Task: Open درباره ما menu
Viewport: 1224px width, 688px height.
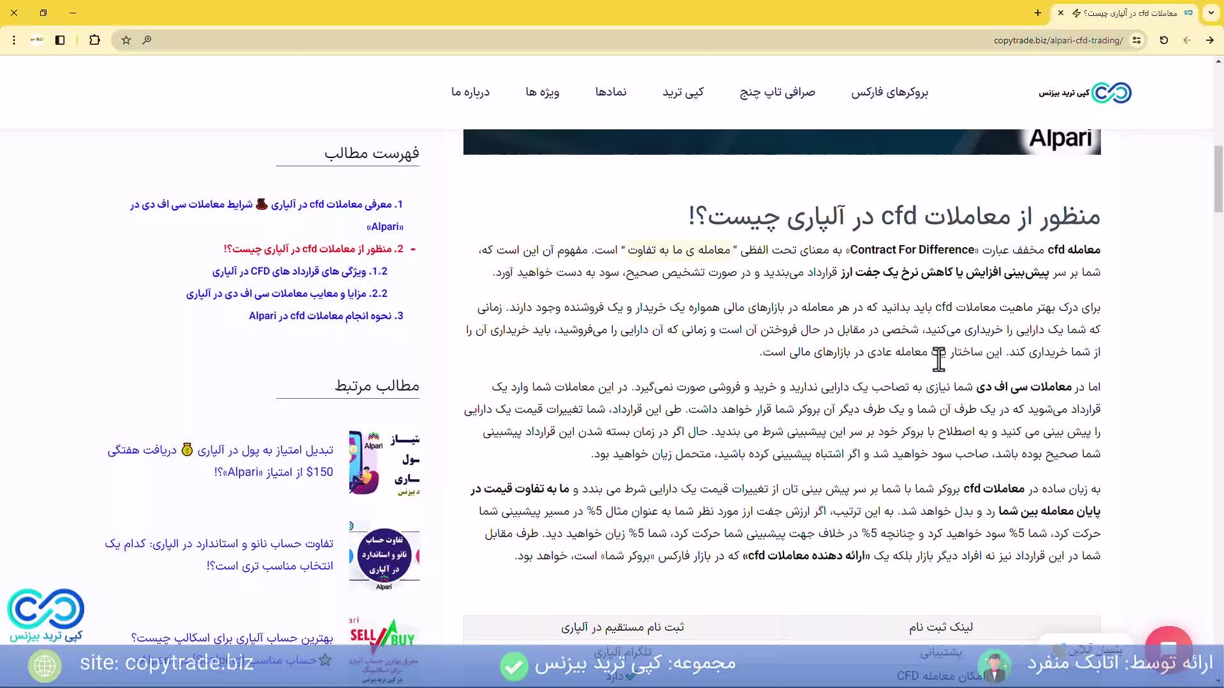Action: click(x=470, y=92)
